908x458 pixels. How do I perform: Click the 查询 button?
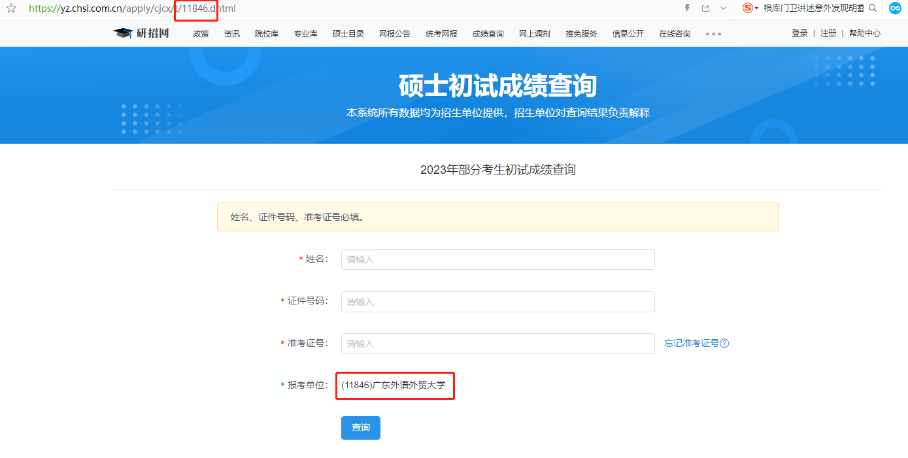360,428
